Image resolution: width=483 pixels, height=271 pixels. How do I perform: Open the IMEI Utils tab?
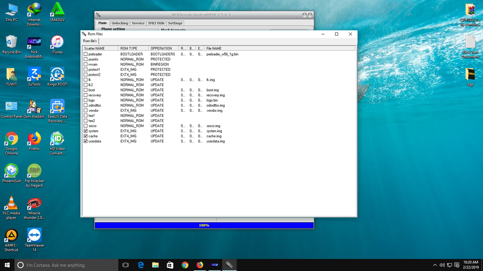coord(156,23)
